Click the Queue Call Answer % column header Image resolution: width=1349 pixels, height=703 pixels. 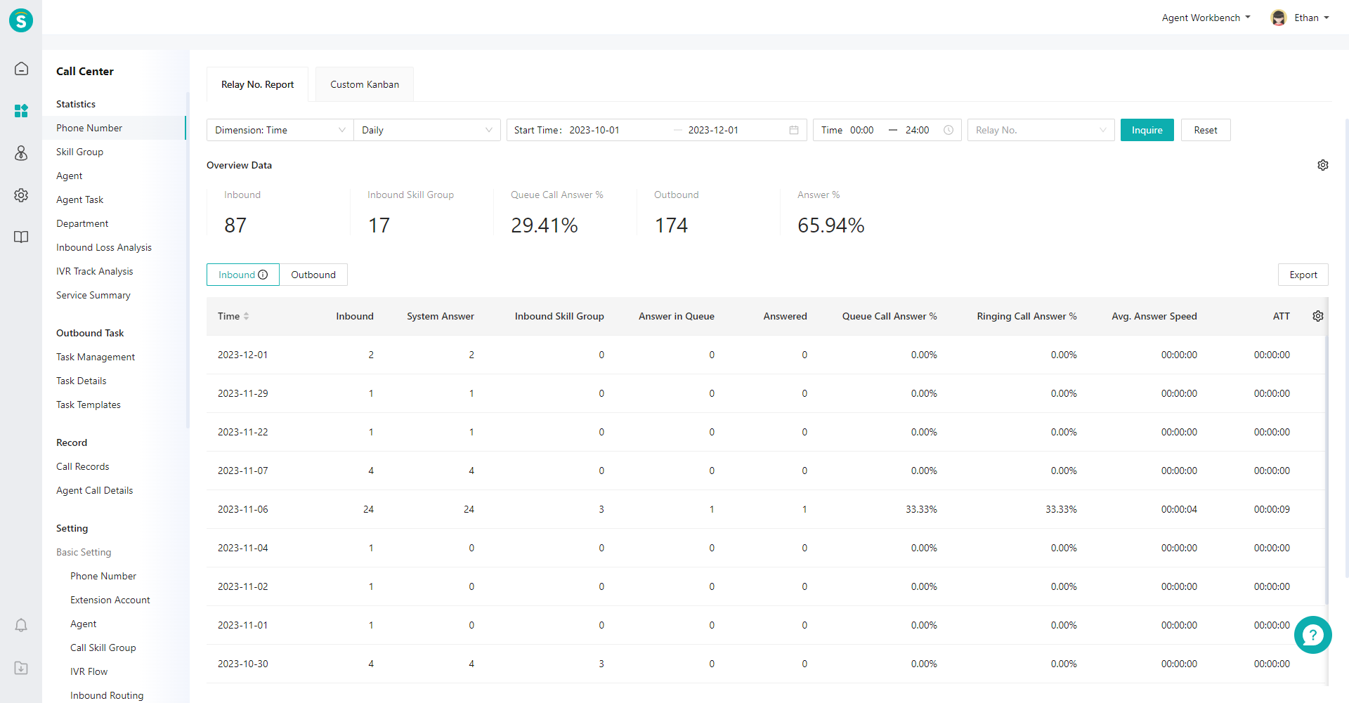(889, 316)
